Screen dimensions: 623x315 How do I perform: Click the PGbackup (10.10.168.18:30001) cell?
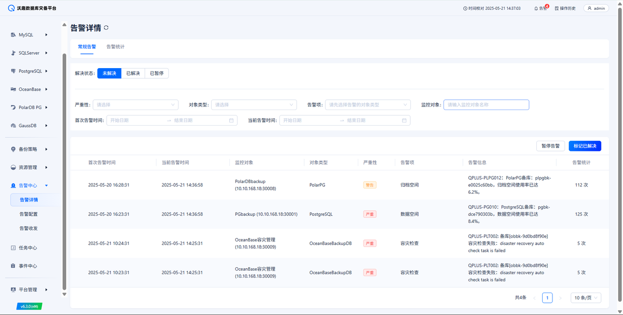point(266,214)
